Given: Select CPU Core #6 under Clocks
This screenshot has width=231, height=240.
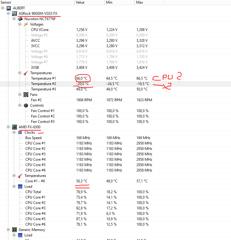Looking at the screenshot, I should tap(115, 170).
